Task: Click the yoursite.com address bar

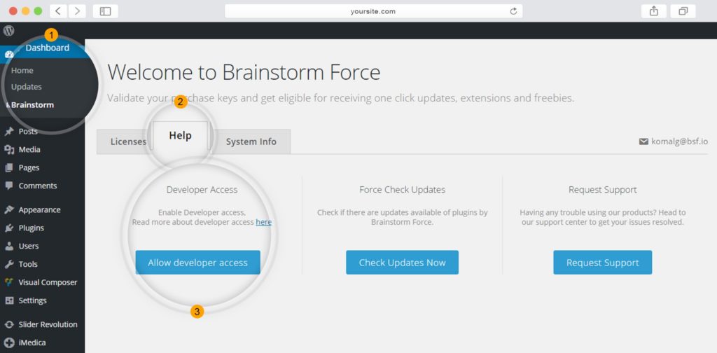Action: (373, 11)
